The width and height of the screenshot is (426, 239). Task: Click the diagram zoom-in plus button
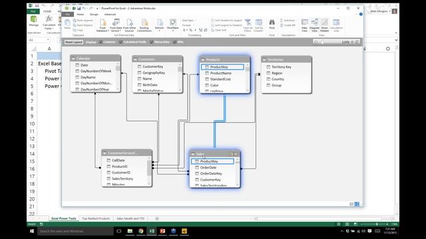click(x=352, y=42)
